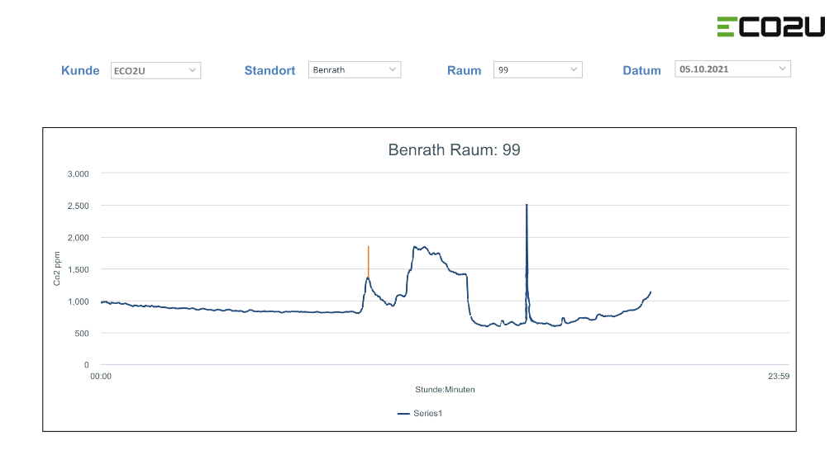Click the 23:59 time axis label

[x=779, y=376]
